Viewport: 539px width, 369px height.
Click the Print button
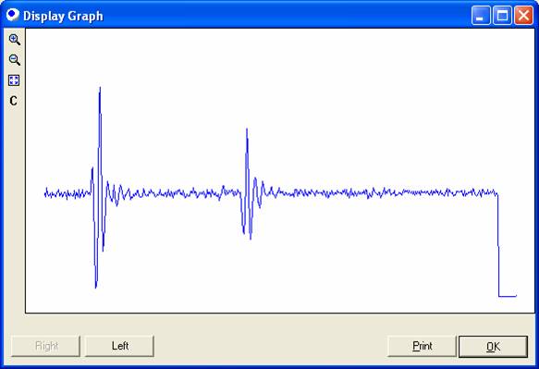pyautogui.click(x=422, y=346)
